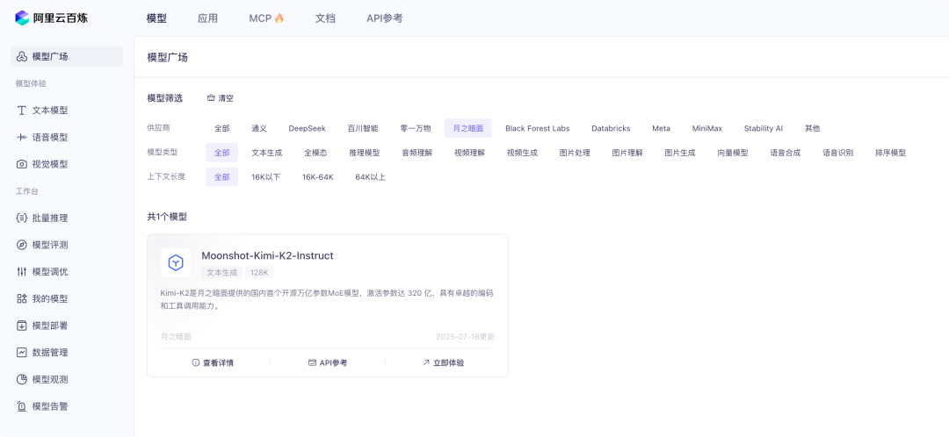Open the 文档 top navigation tab
This screenshot has width=949, height=437.
325,18
